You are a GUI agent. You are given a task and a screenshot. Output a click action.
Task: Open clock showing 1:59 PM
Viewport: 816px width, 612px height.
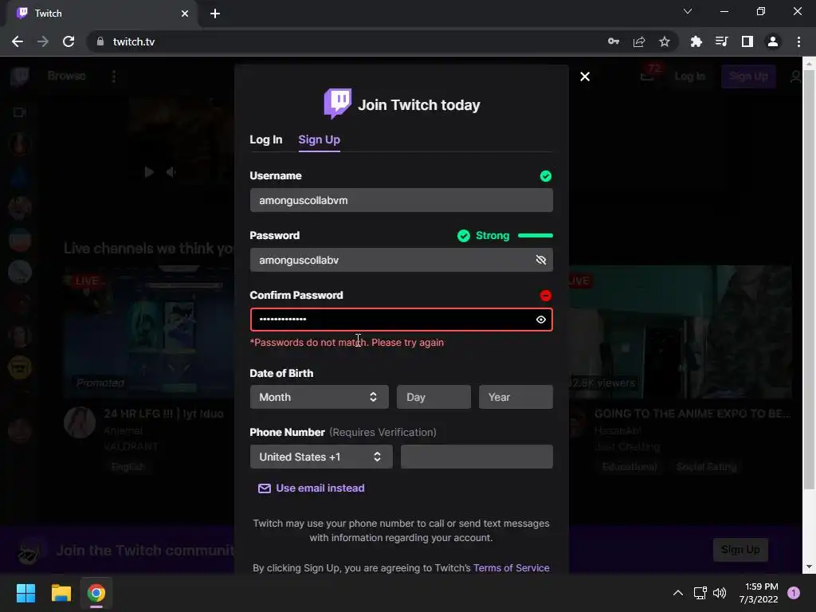759,593
